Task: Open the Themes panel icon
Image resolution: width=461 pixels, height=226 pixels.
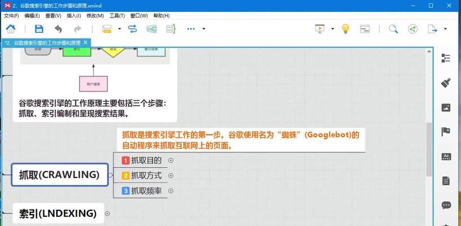Action: click(446, 157)
